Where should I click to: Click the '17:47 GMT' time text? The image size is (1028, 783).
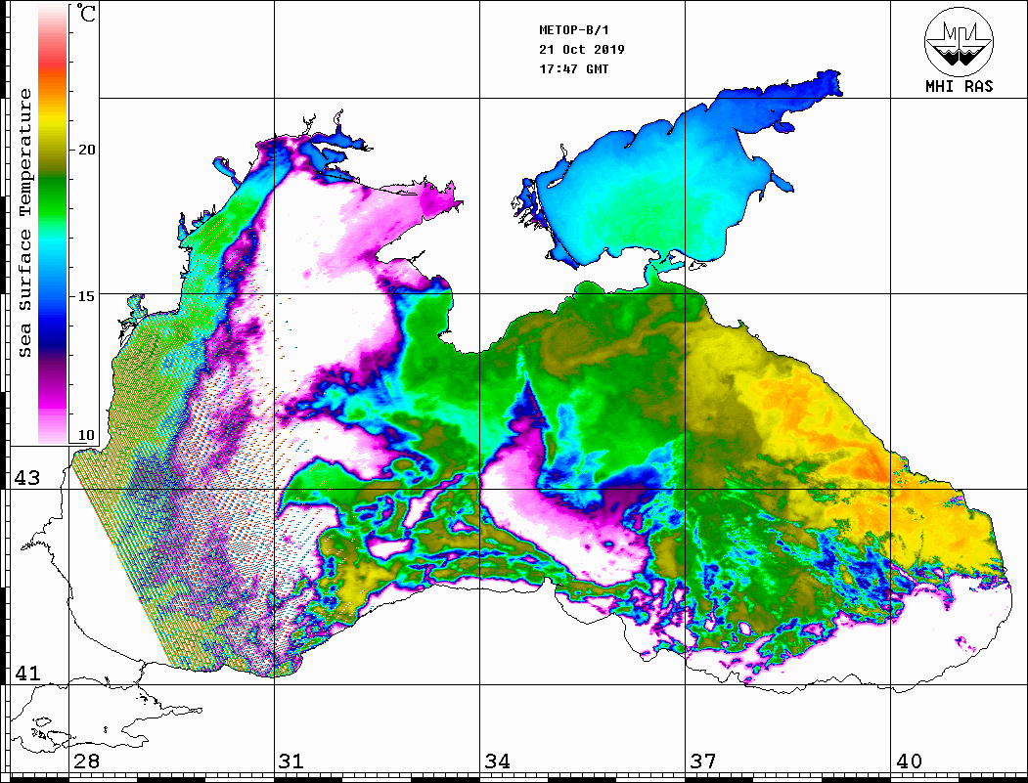click(573, 68)
